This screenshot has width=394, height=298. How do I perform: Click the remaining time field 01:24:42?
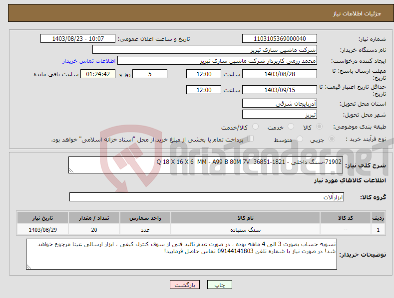(x=98, y=74)
